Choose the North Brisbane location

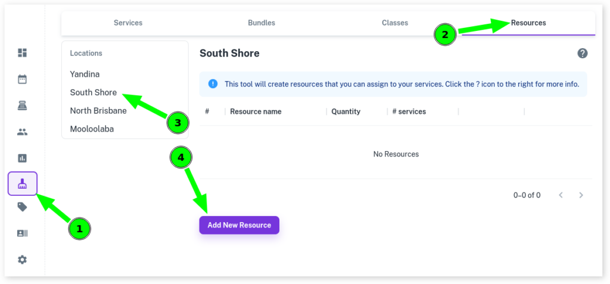98,111
